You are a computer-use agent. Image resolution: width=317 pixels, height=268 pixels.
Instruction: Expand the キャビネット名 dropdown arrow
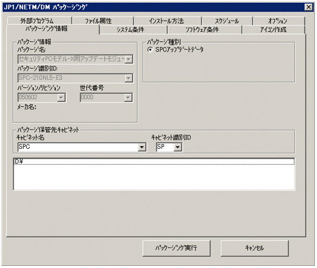point(142,147)
